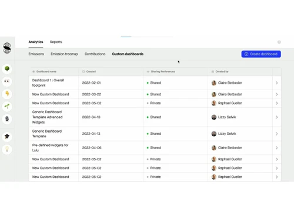Open Dashboard 1 : Overall footprint via its chevron
This screenshot has width=294, height=221.
tap(277, 83)
